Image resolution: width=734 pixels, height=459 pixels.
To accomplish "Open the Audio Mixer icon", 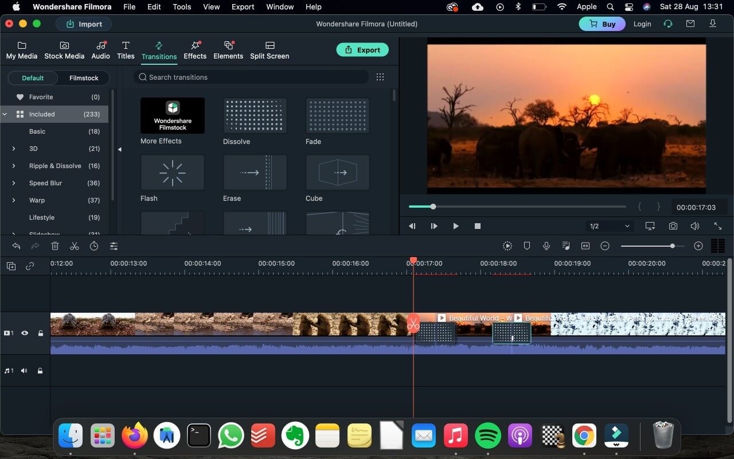I will point(565,246).
